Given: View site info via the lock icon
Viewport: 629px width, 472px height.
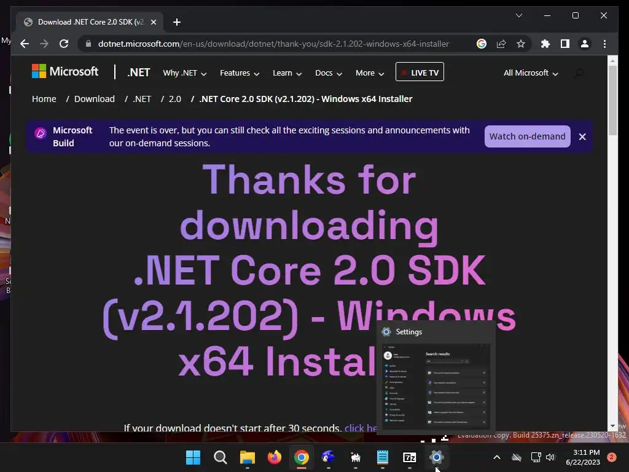Looking at the screenshot, I should tap(88, 44).
